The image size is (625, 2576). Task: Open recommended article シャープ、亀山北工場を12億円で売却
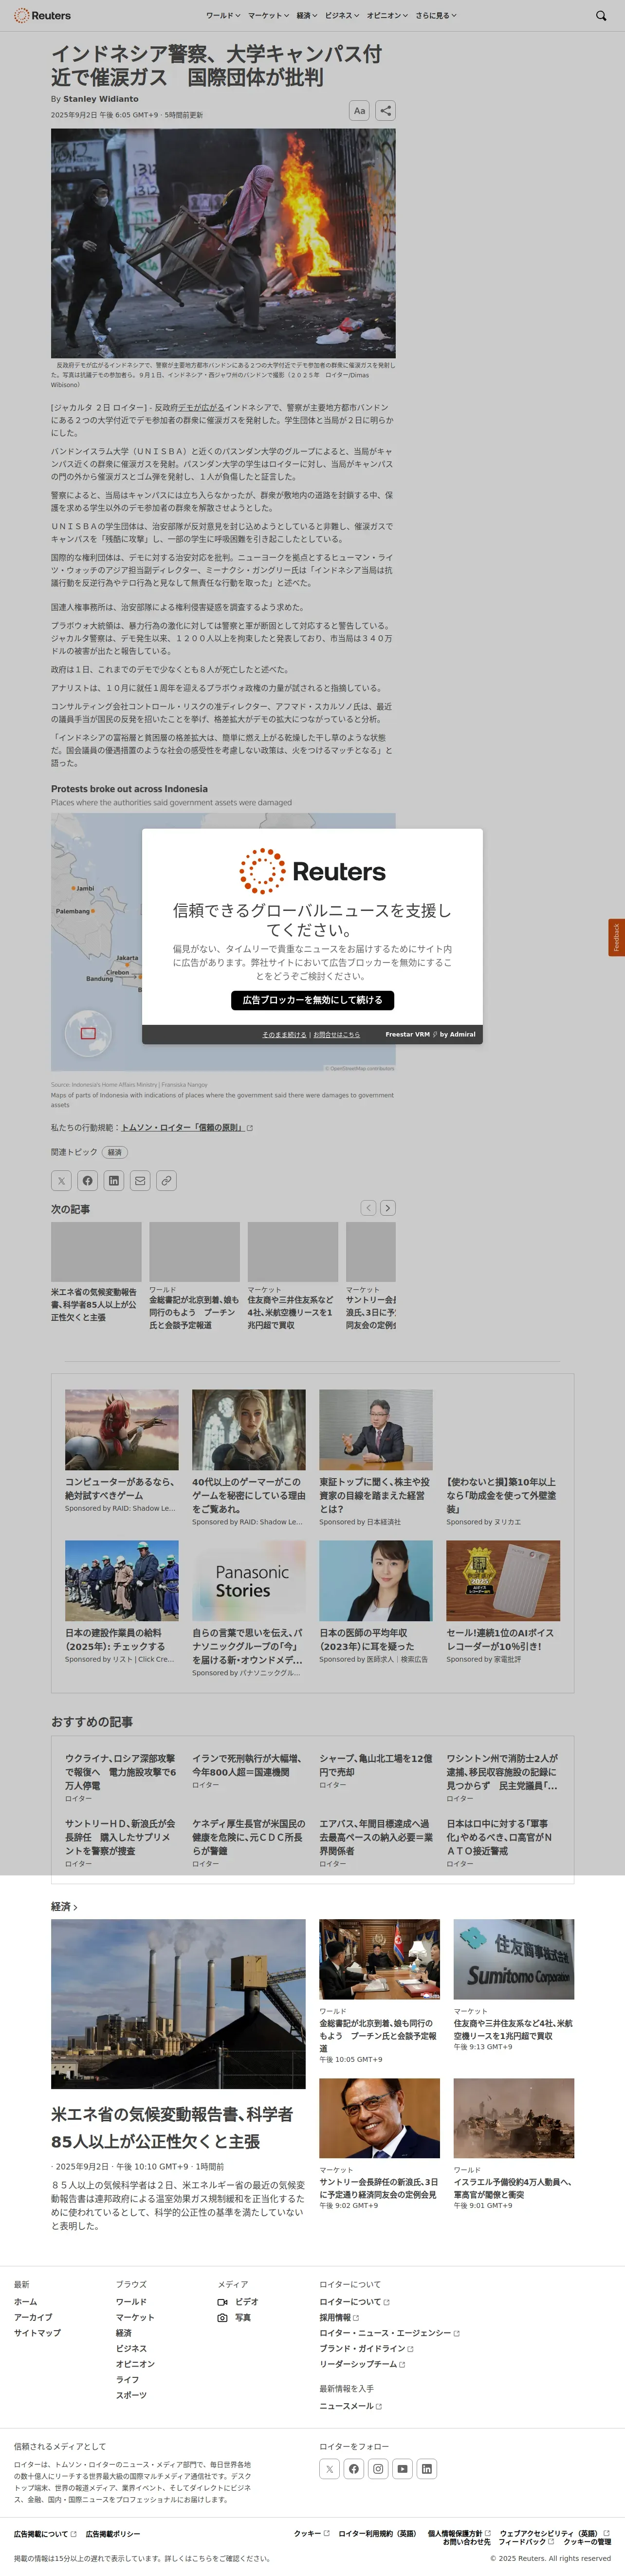coord(376,1765)
